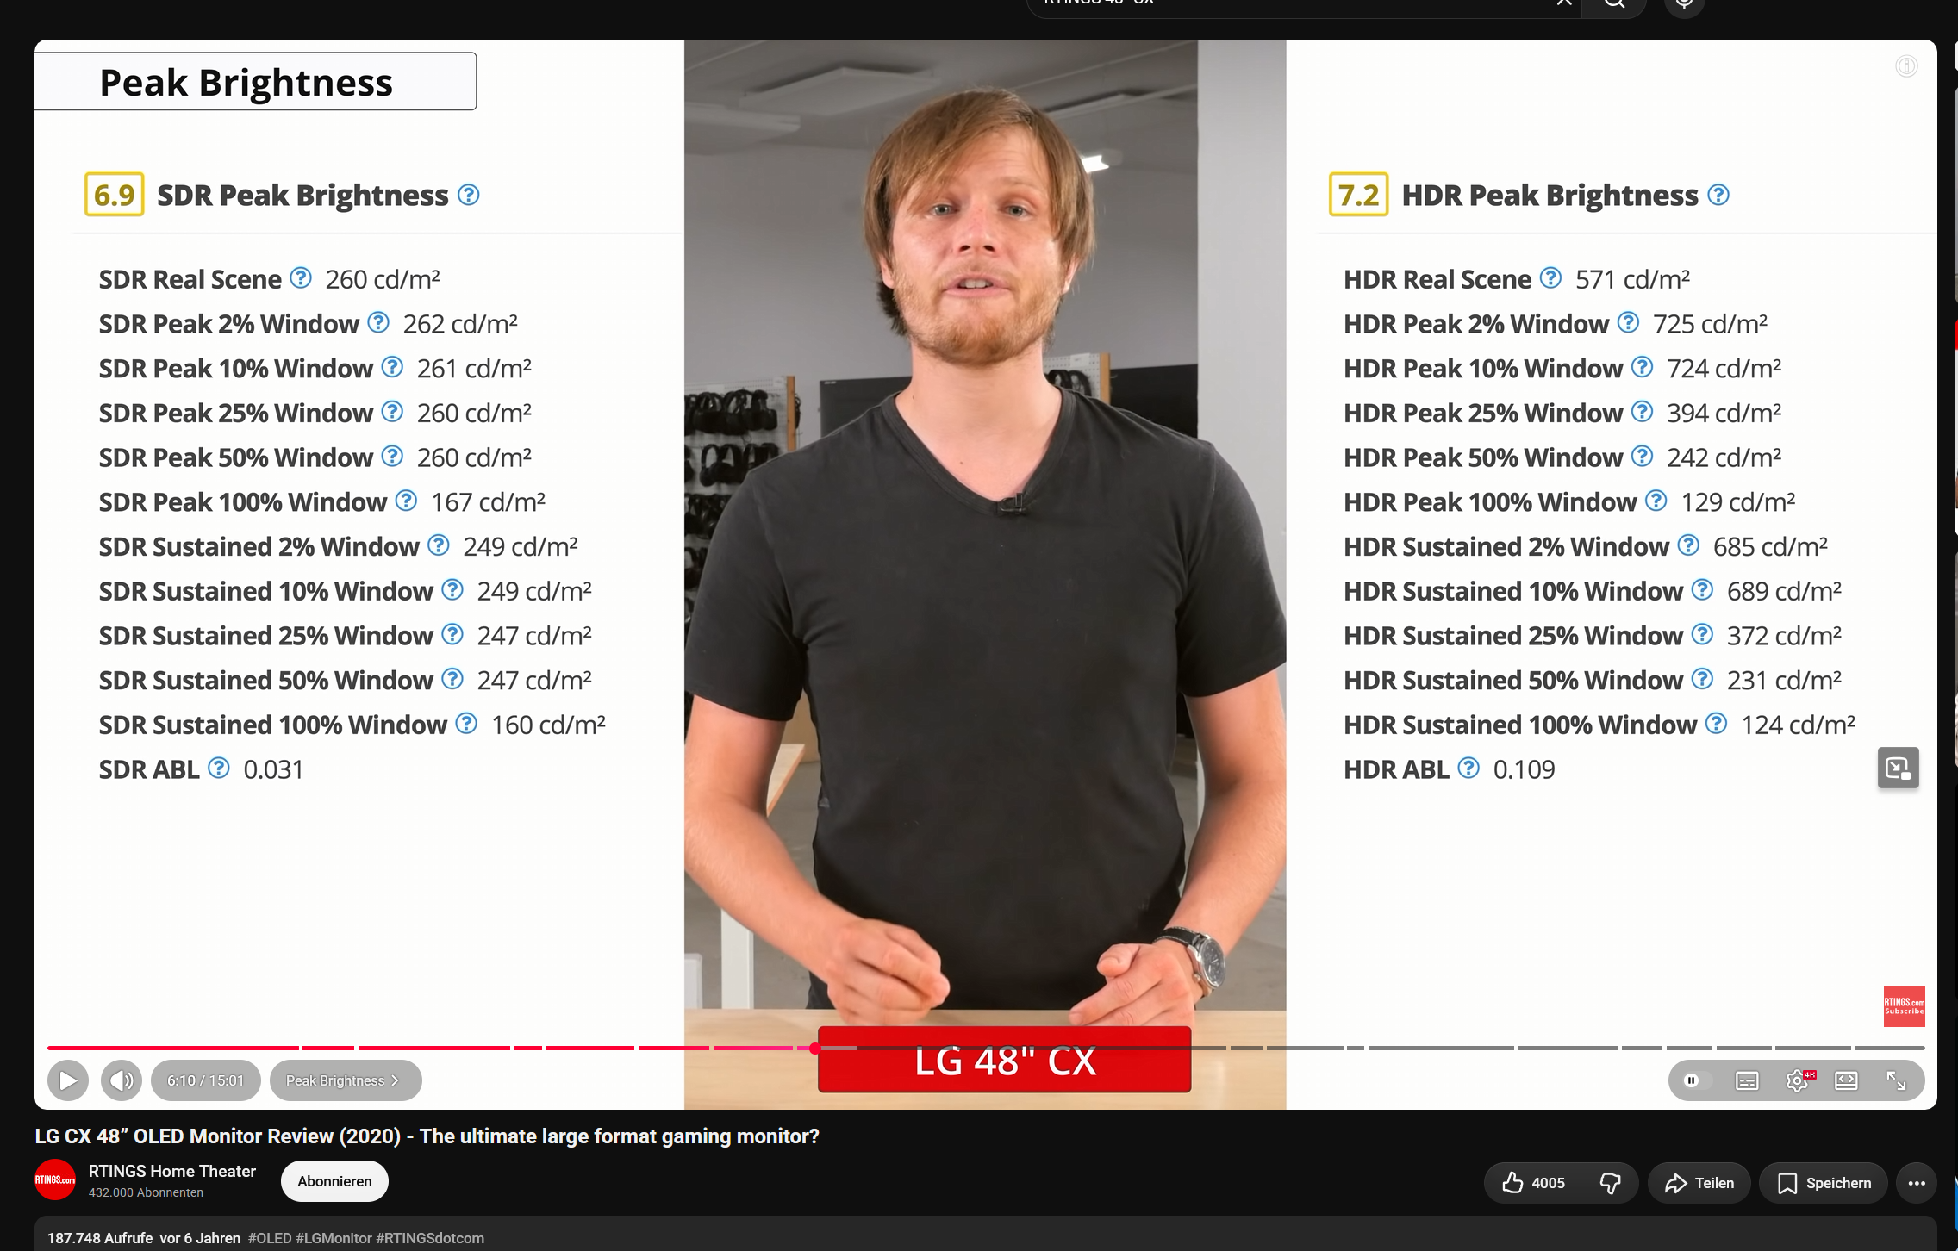The width and height of the screenshot is (1958, 1251).
Task: Click the 432.000 Abonnenten subscriber count
Action: coord(147,1192)
